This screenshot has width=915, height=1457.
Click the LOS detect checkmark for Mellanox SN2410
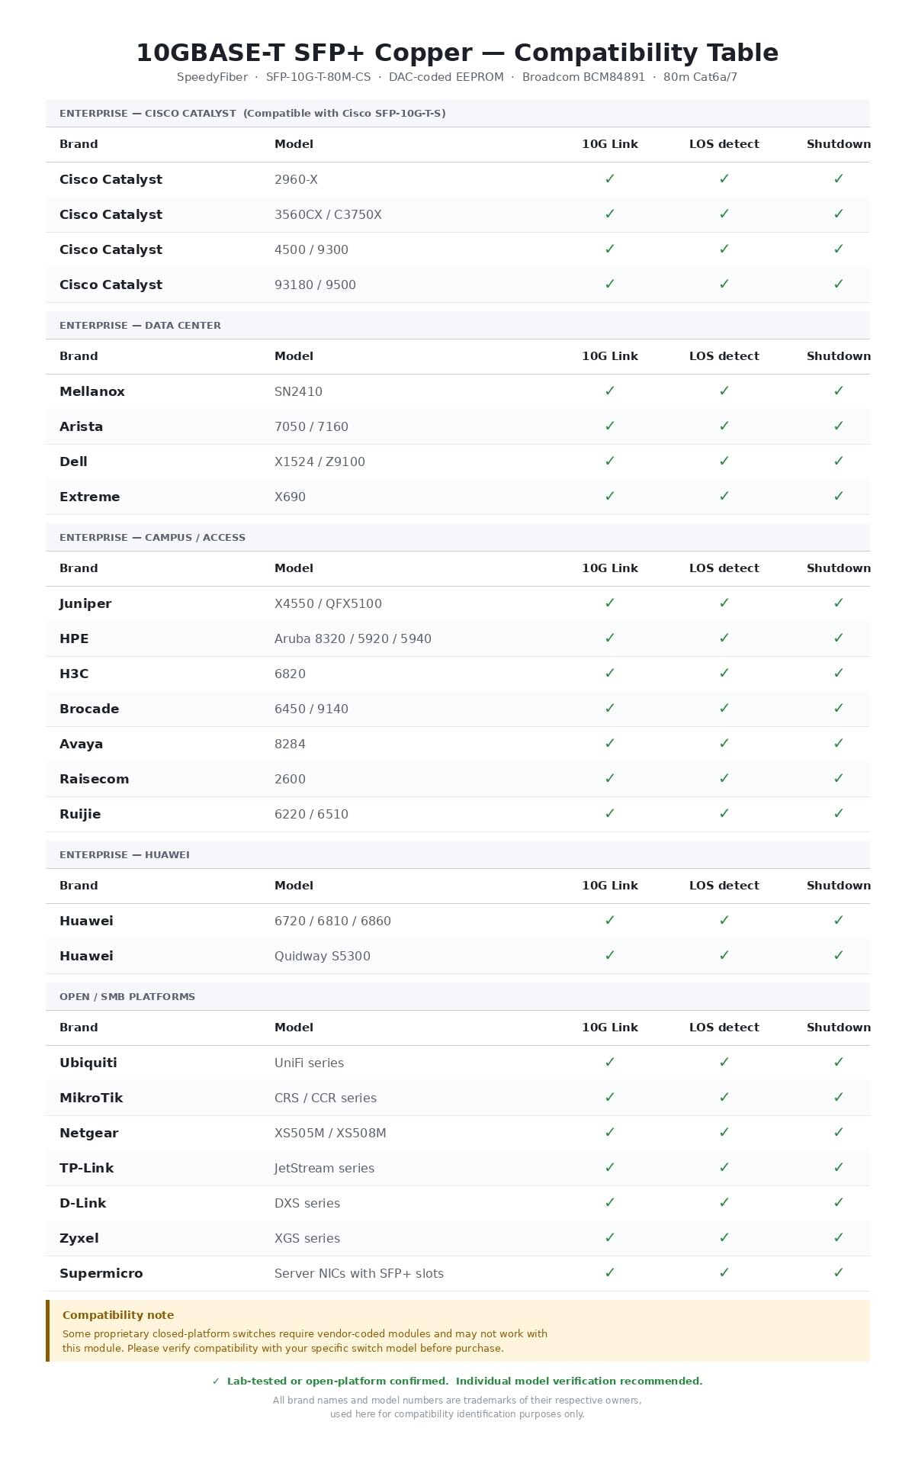click(x=724, y=391)
